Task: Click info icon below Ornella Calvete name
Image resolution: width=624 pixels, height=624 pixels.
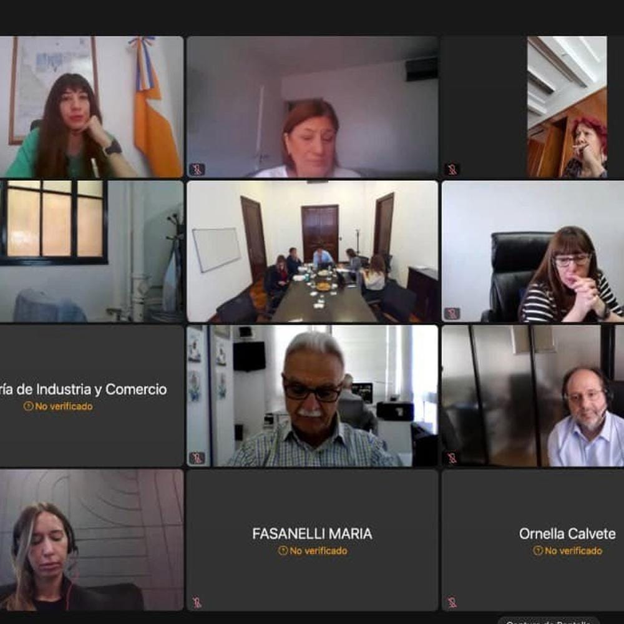Action: tap(538, 551)
